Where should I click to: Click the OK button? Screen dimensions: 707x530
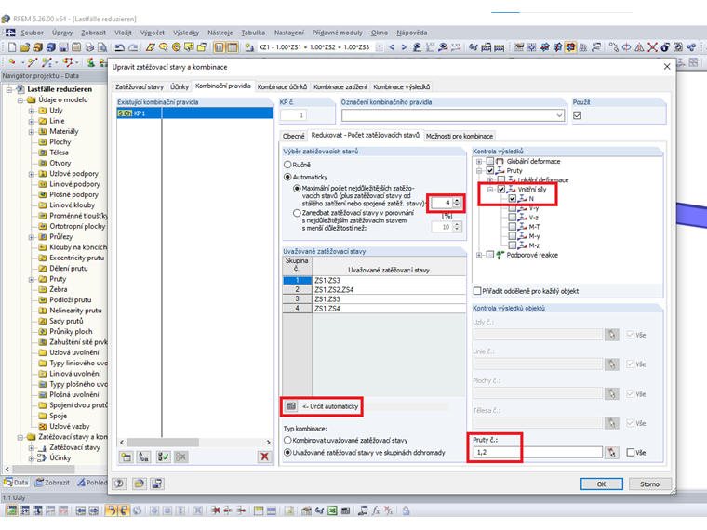[x=601, y=484]
